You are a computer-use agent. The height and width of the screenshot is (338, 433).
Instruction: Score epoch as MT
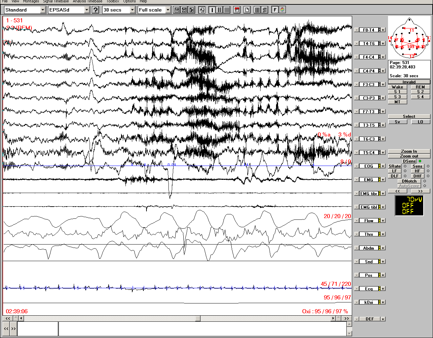[x=397, y=102]
